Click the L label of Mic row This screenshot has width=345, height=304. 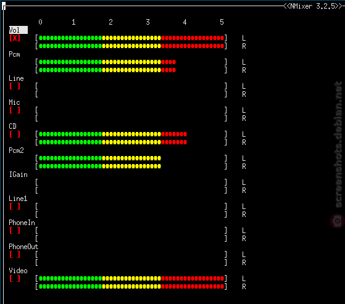point(244,110)
